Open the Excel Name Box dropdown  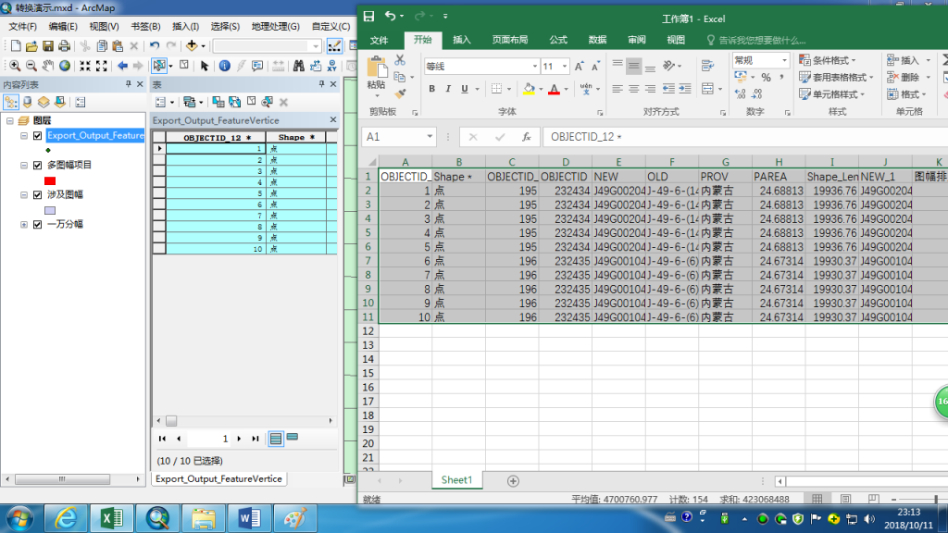pos(430,137)
